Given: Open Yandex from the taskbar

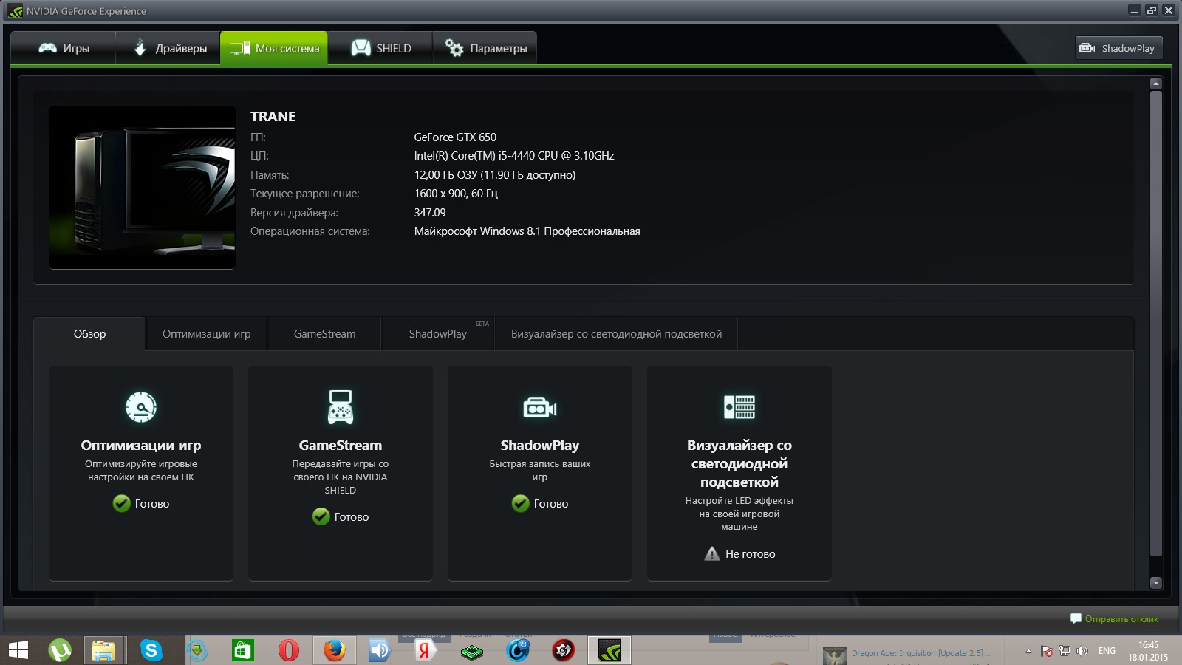Looking at the screenshot, I should pos(425,650).
